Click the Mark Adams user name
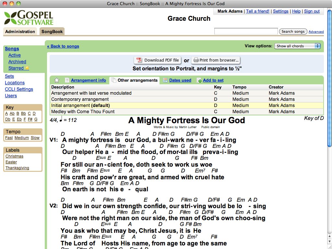 (x=230, y=11)
